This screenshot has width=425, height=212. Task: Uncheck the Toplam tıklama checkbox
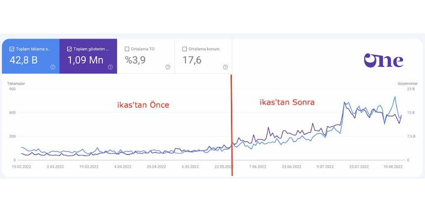click(x=12, y=49)
